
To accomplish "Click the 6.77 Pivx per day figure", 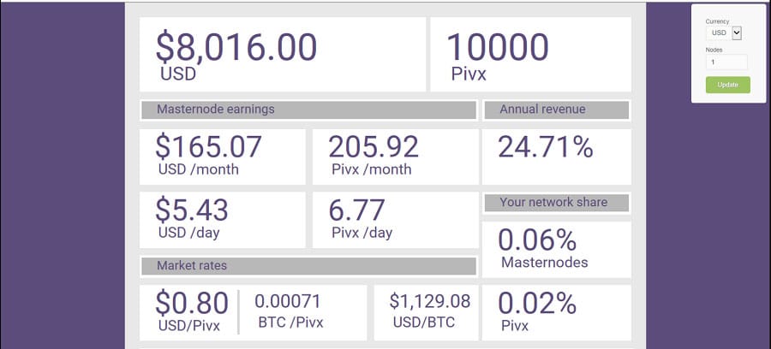I will [357, 210].
